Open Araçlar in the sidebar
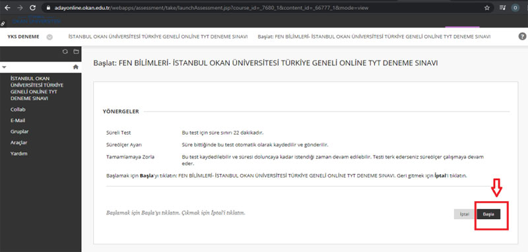The height and width of the screenshot is (252, 528). (x=19, y=142)
